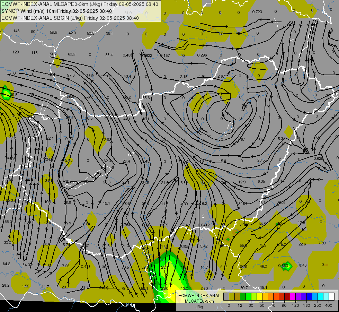Screen dimensions: 339x312
Task: Click the dark blue legend swatch
Action: [x=310, y=296]
